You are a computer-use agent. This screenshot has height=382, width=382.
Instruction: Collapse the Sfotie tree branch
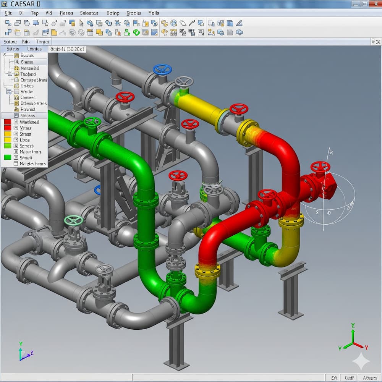pos(8,92)
